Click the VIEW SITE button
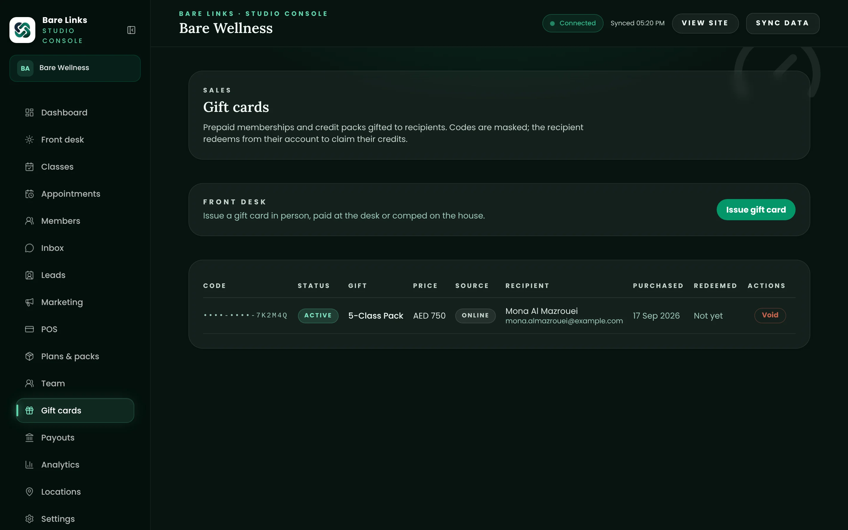Screen dimensions: 848x530 (705, 23)
